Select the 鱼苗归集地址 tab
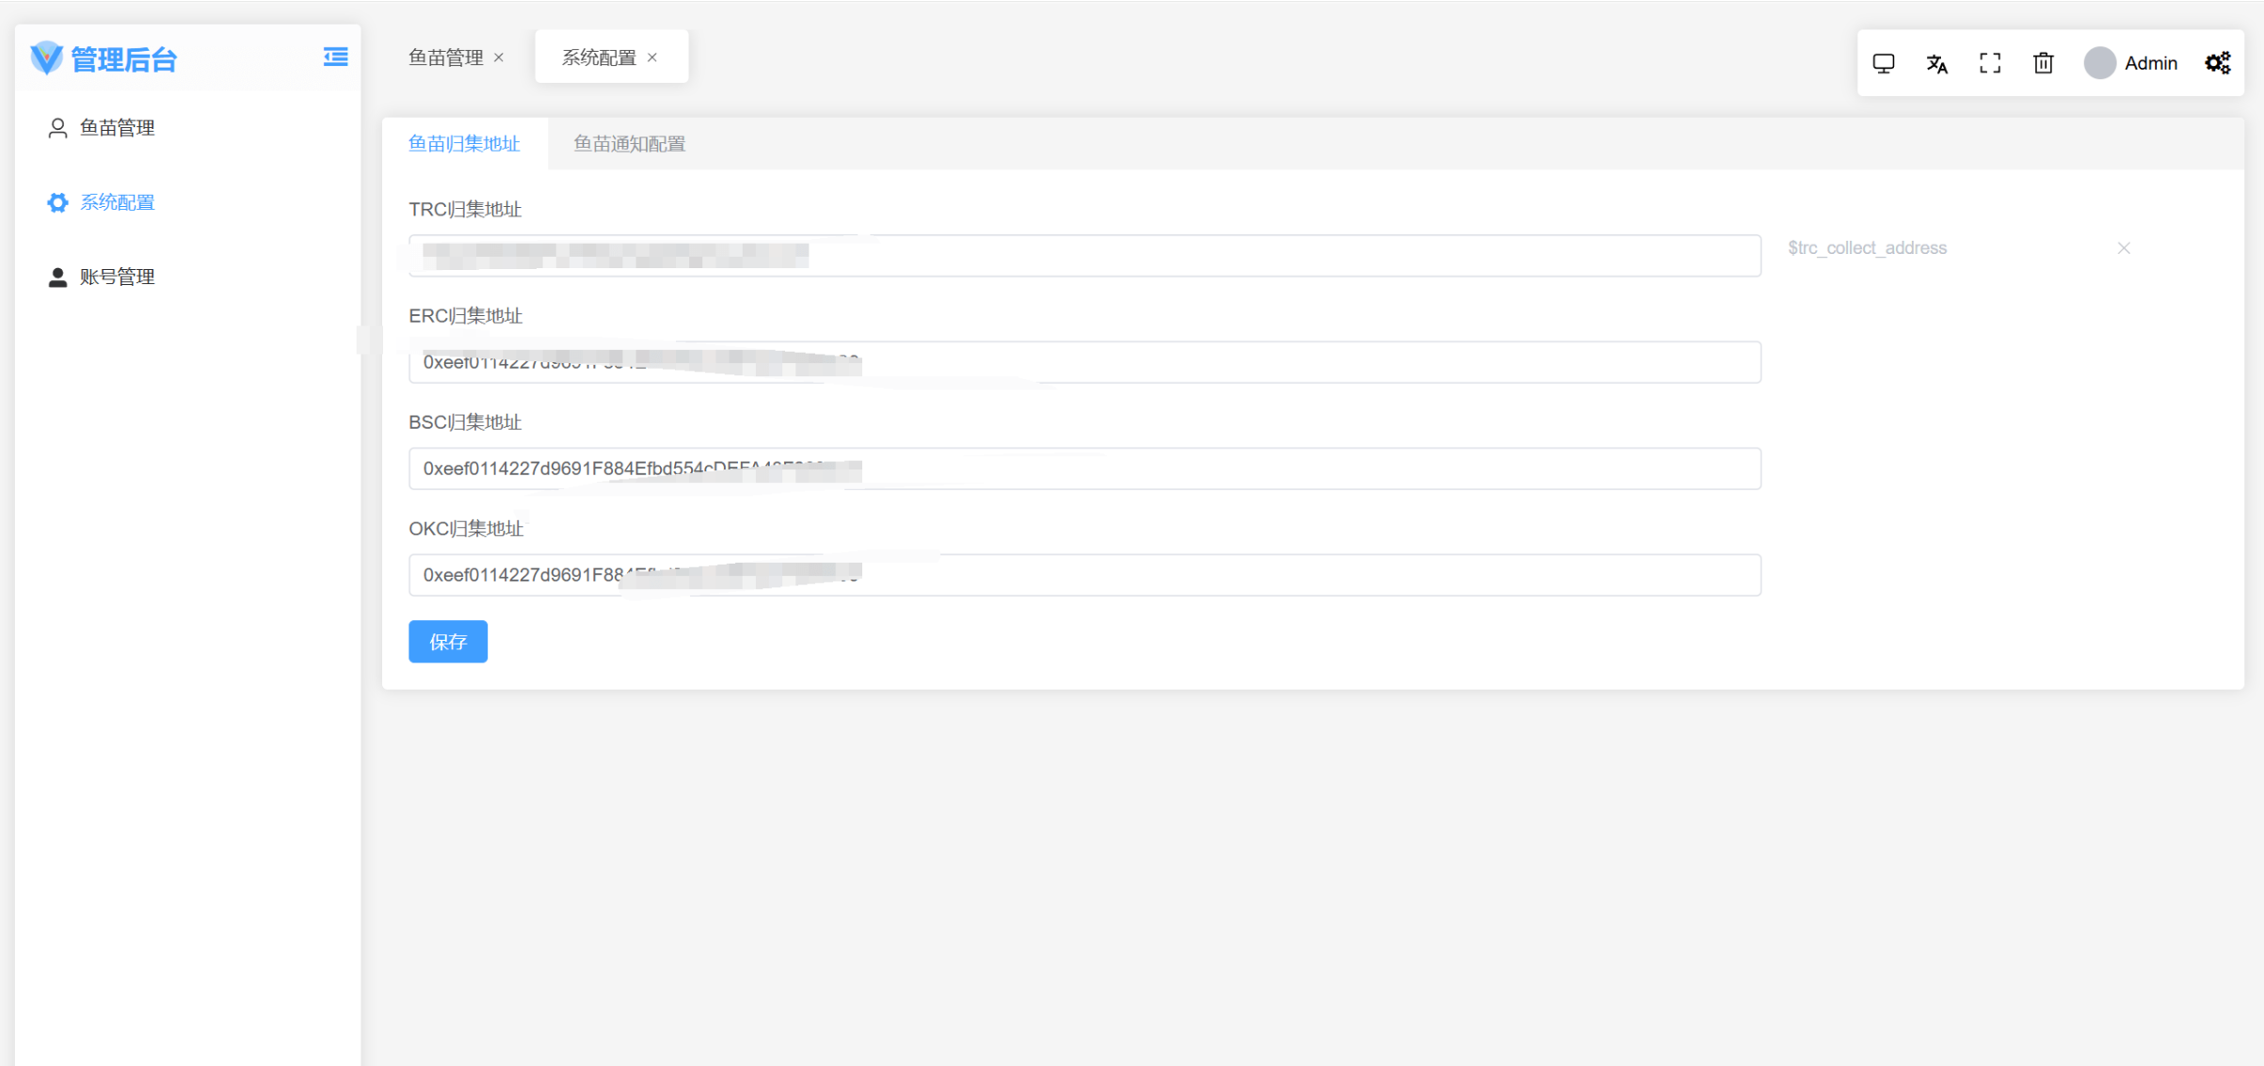This screenshot has width=2264, height=1066. point(464,144)
